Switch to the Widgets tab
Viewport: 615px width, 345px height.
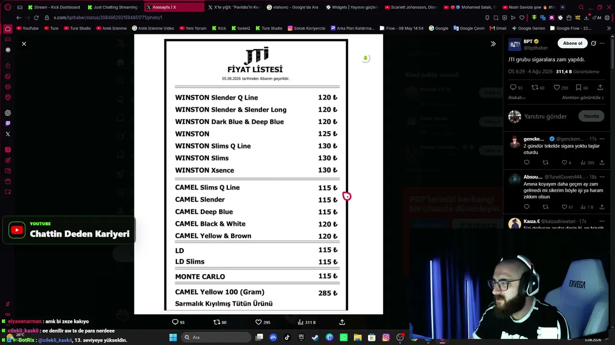(x=352, y=7)
